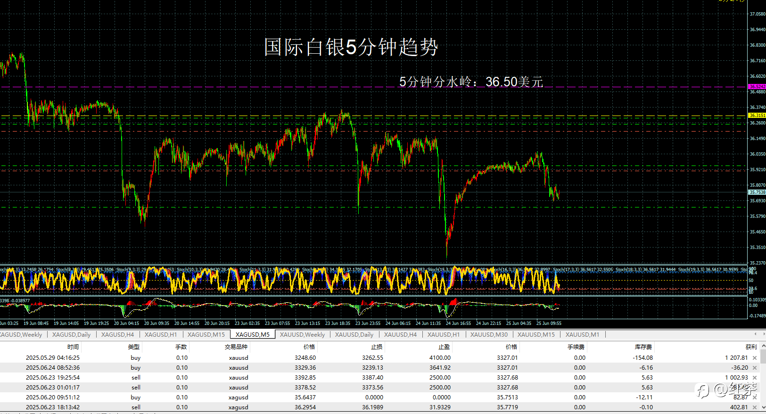Select chart label 5分钟分水岭：36.50美元
766x414 pixels.
pyautogui.click(x=471, y=82)
